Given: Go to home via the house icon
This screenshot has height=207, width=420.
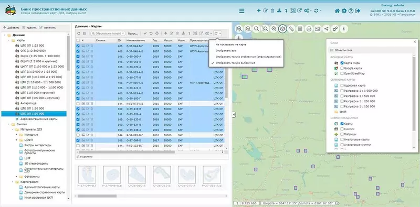Looking at the screenshot, I should 337,10.
